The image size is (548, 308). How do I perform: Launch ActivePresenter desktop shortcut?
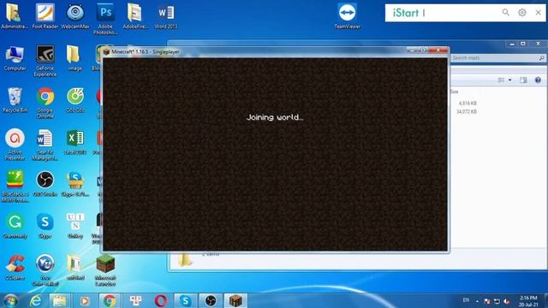15,145
